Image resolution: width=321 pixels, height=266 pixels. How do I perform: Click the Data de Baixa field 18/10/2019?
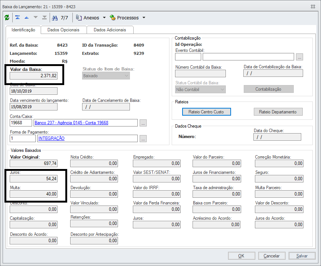pyautogui.click(x=34, y=91)
